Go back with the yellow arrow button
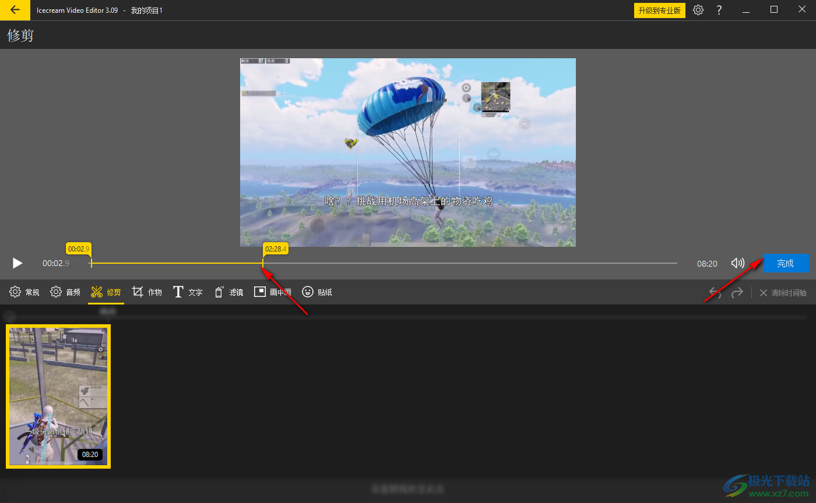Image resolution: width=816 pixels, height=503 pixels. click(x=15, y=10)
